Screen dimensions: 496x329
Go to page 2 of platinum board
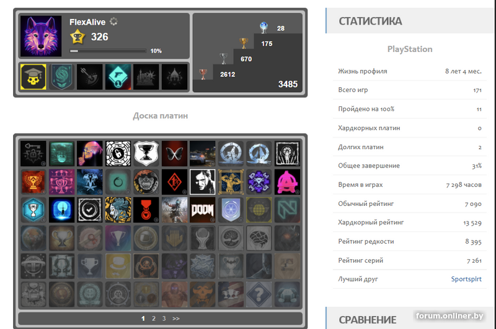coord(153,318)
